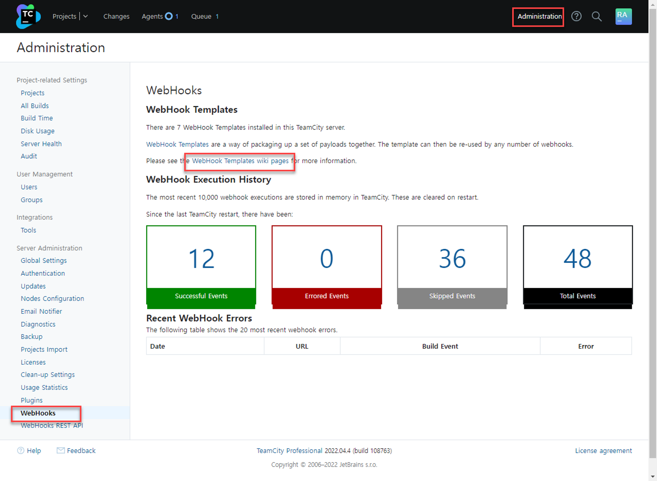Click the Help question icon in the footer
This screenshot has width=657, height=481.
pos(21,451)
